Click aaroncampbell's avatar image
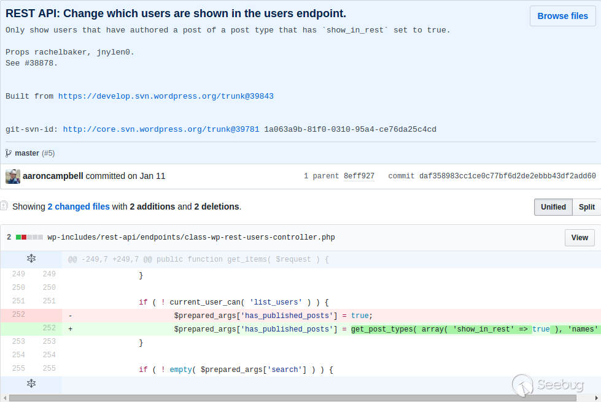Image resolution: width=601 pixels, height=402 pixels. [13, 176]
